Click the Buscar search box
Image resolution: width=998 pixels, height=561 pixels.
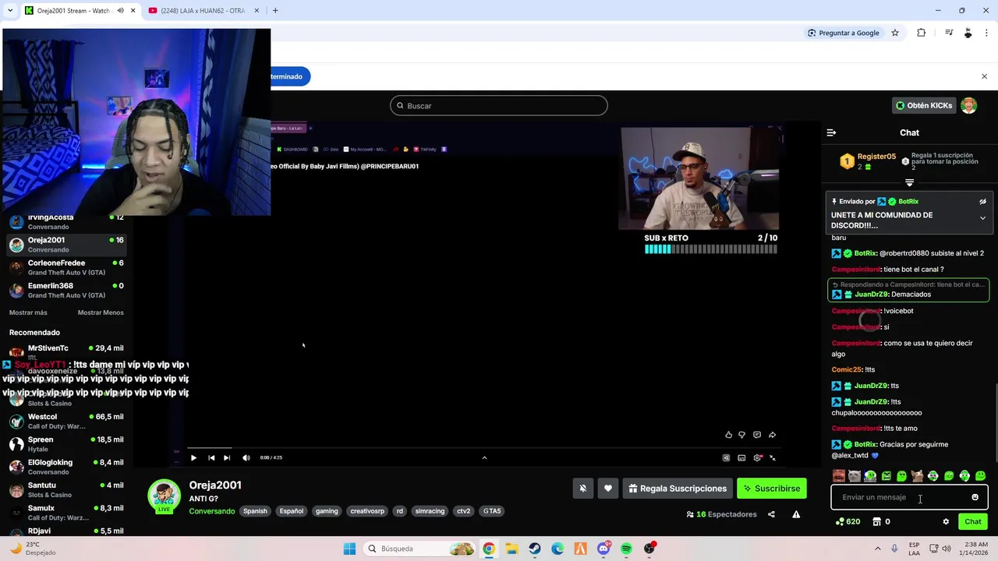[499, 105]
